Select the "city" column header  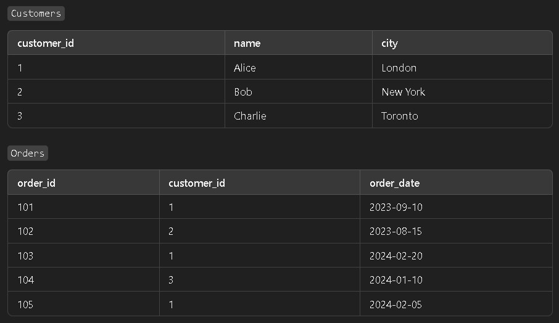click(462, 43)
